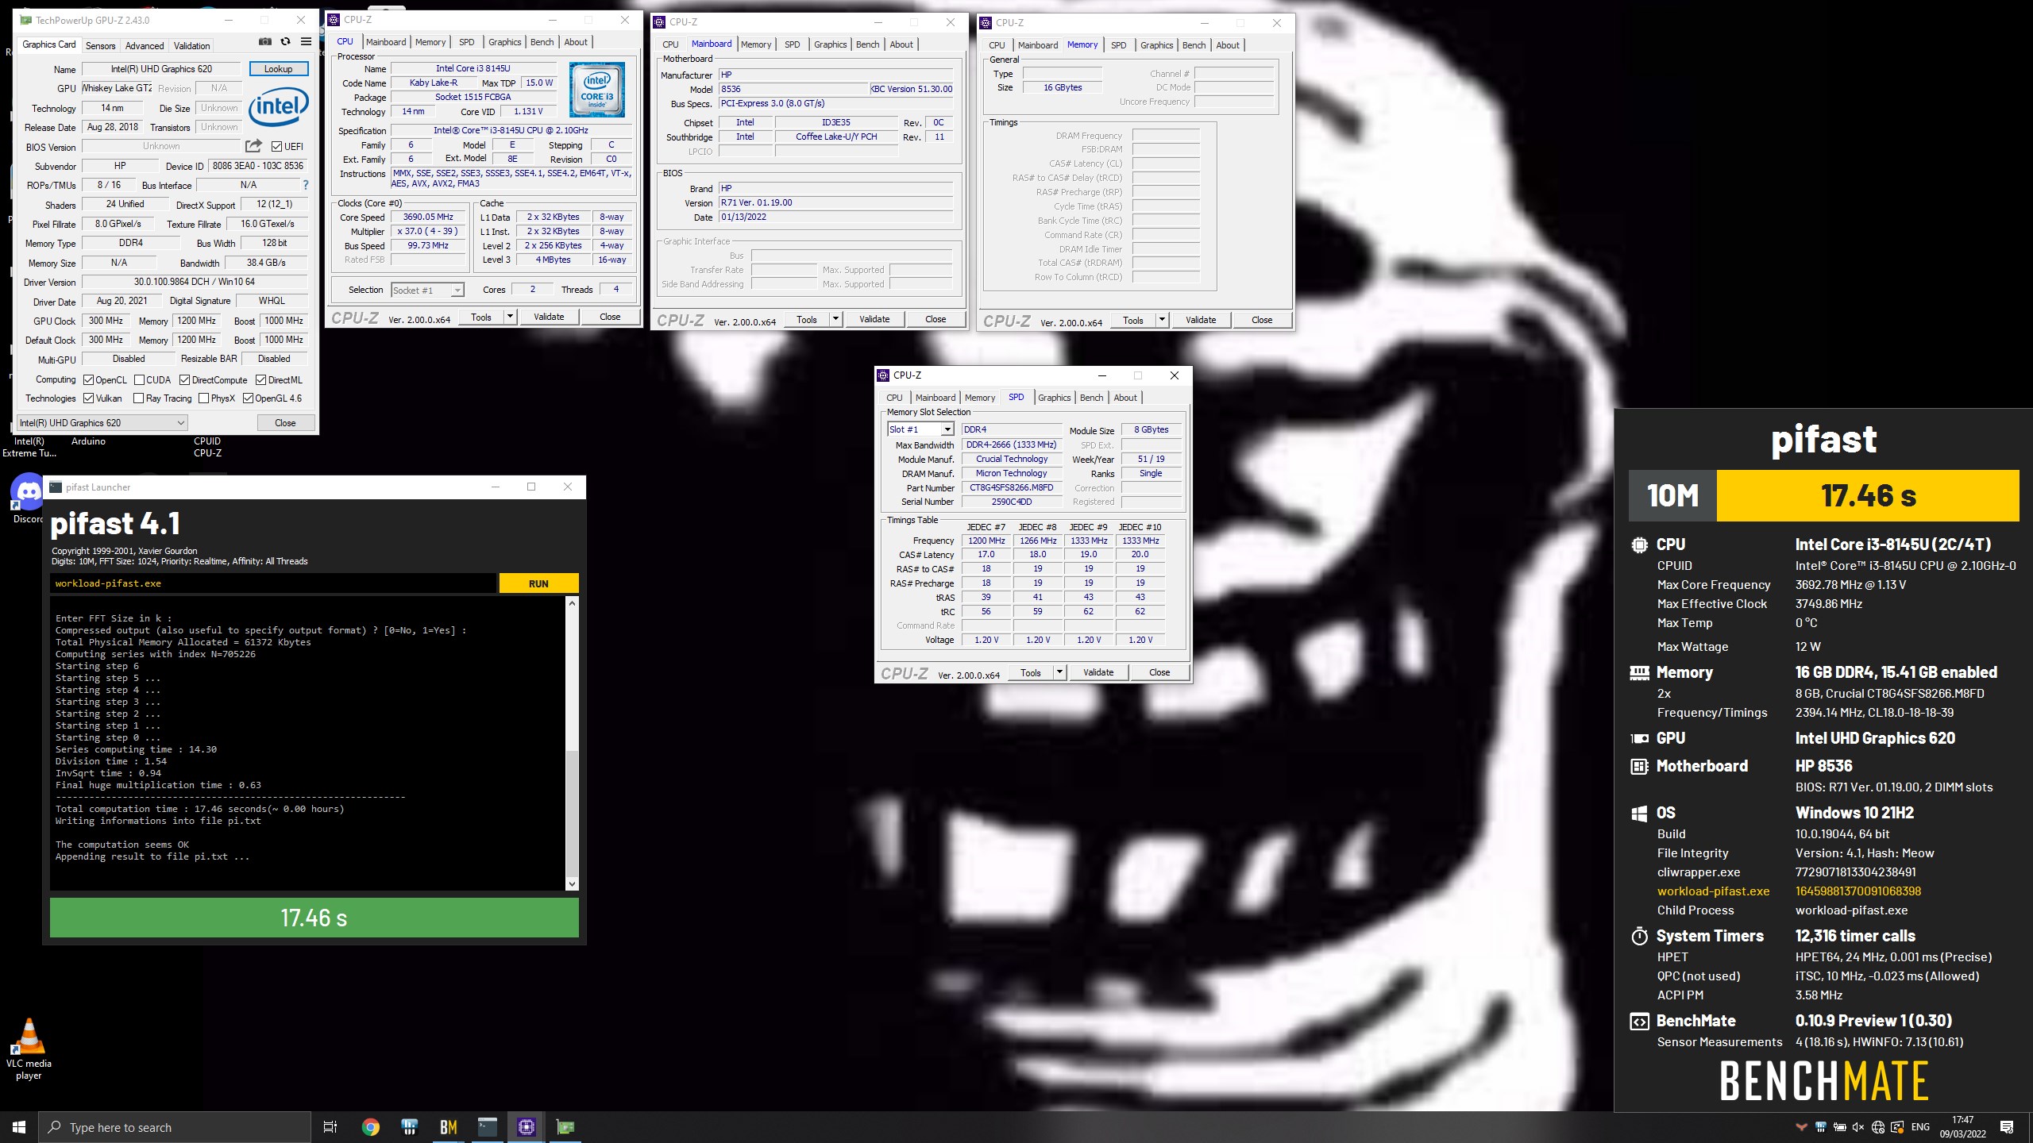
Task: Open Task View on the taskbar
Action: (330, 1127)
